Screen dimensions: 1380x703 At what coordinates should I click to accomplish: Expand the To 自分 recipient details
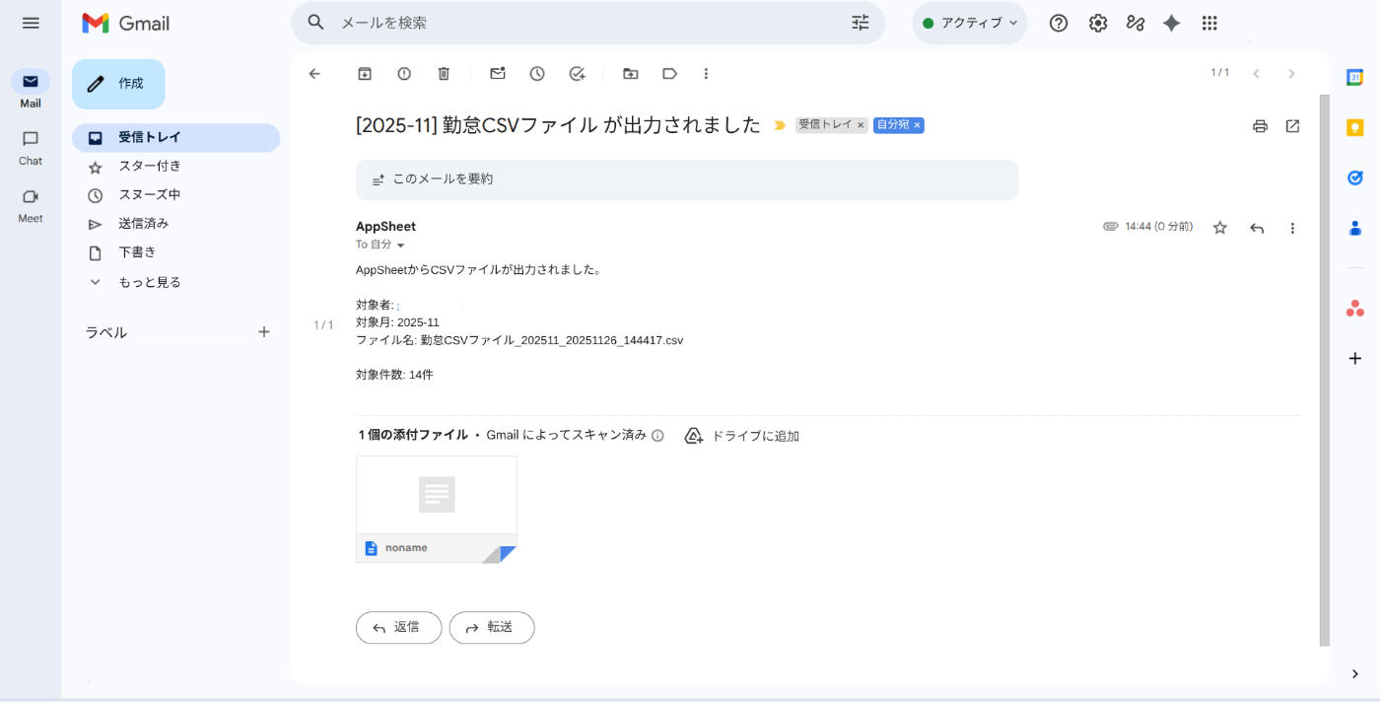point(400,245)
